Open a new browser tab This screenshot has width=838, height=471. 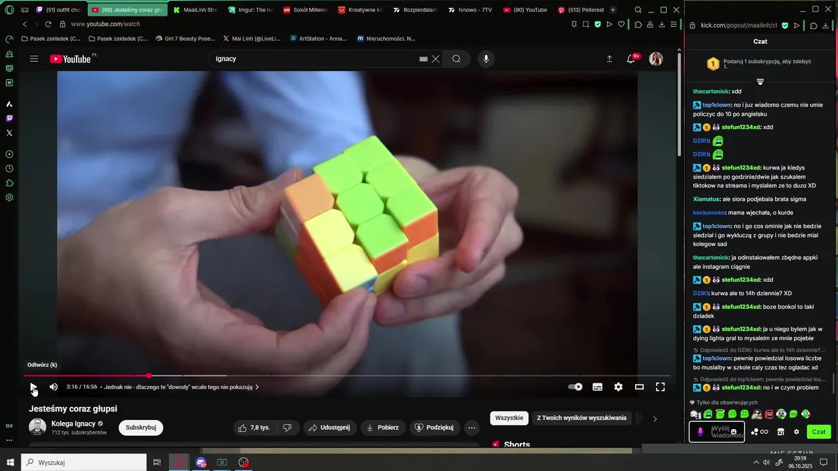(x=613, y=10)
